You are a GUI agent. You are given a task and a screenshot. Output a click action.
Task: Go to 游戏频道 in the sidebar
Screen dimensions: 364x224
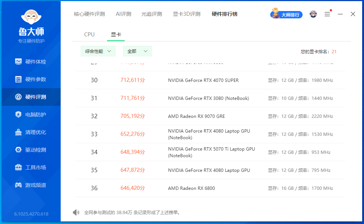[x=36, y=185]
